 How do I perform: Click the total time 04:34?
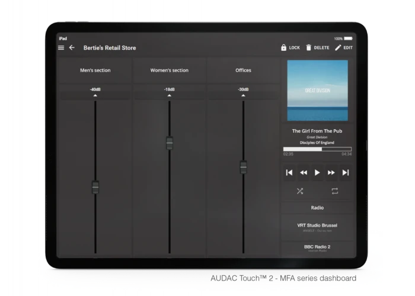[346, 154]
